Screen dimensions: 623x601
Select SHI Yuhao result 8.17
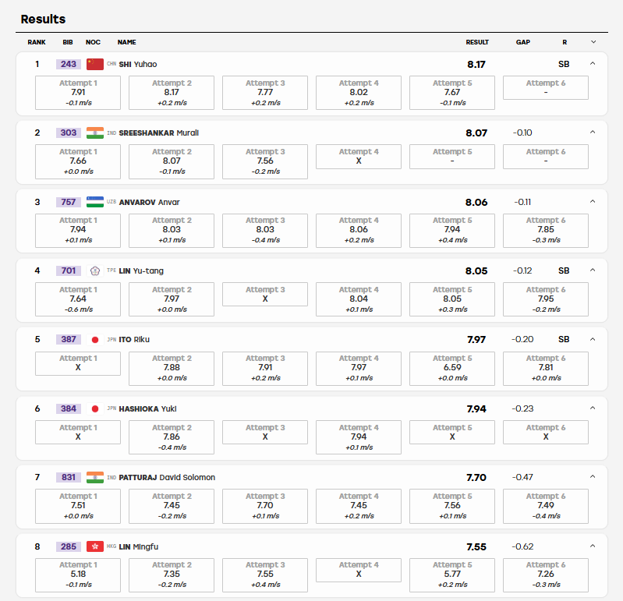tap(476, 65)
